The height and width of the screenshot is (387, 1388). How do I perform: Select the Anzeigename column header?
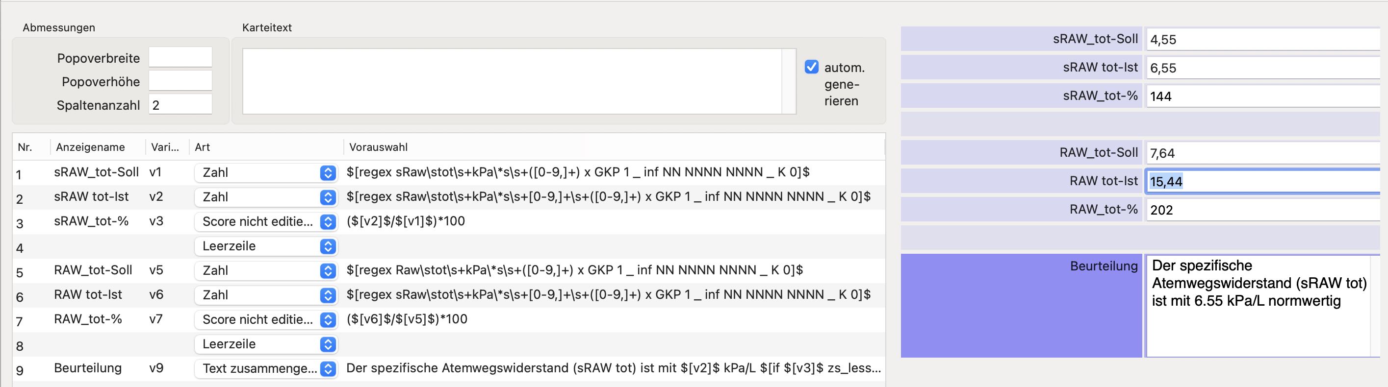click(x=98, y=147)
